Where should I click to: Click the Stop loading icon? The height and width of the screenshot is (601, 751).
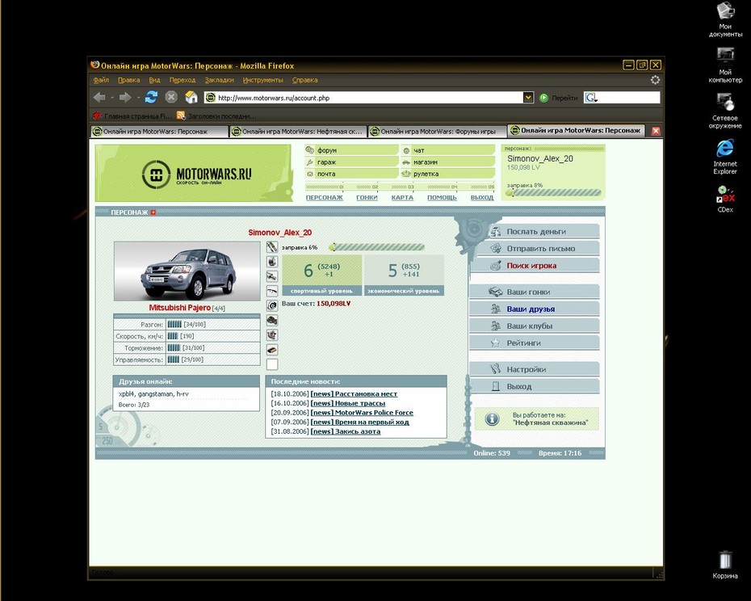pos(171,97)
